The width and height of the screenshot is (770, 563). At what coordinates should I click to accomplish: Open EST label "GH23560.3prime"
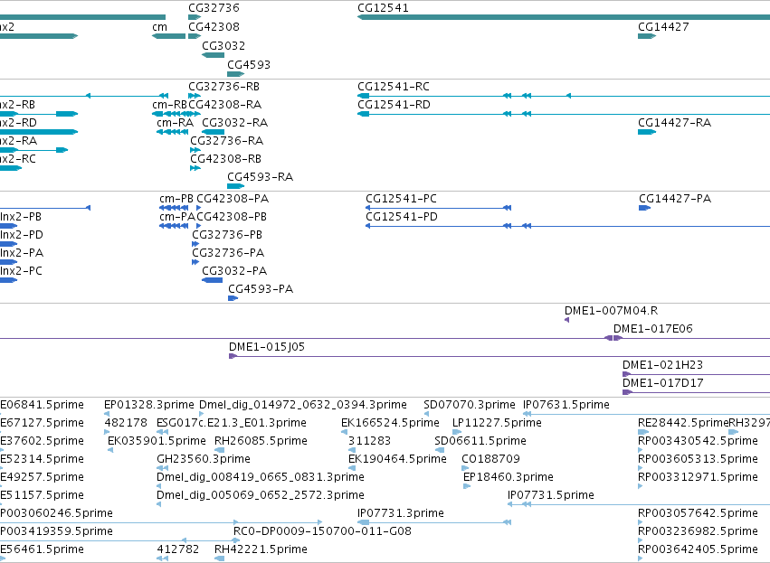[x=204, y=459]
